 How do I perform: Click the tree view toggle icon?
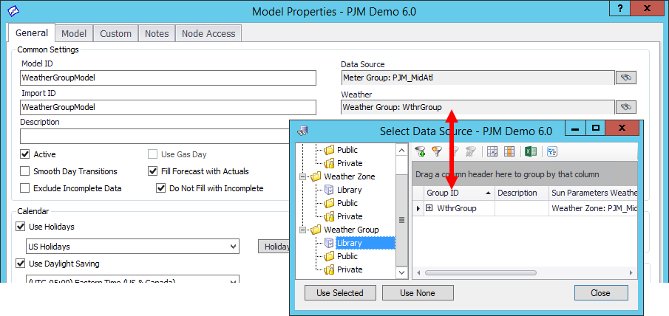tap(551, 151)
